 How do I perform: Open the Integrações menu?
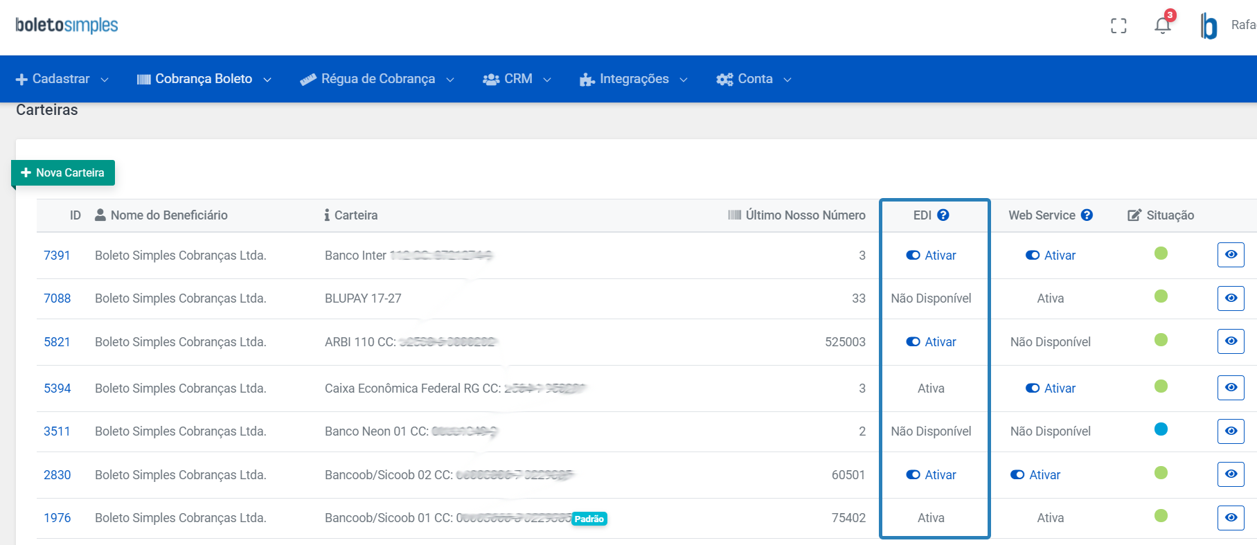coord(634,79)
